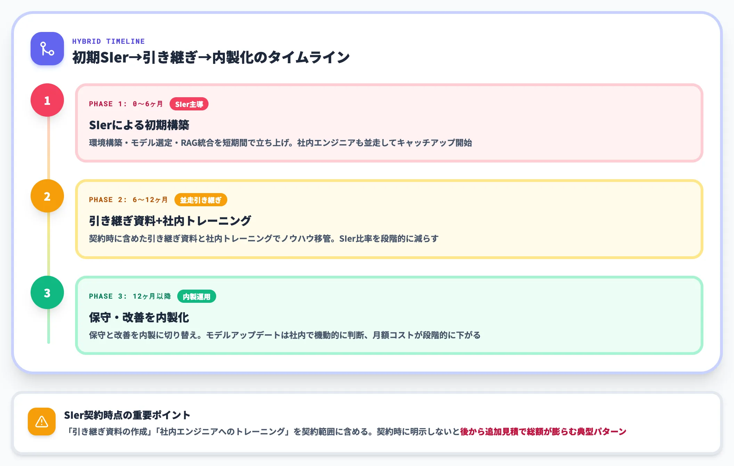
Task: Click the title 初期SIer→引き継ぎ→内製化のタイムライン
Action: [211, 57]
